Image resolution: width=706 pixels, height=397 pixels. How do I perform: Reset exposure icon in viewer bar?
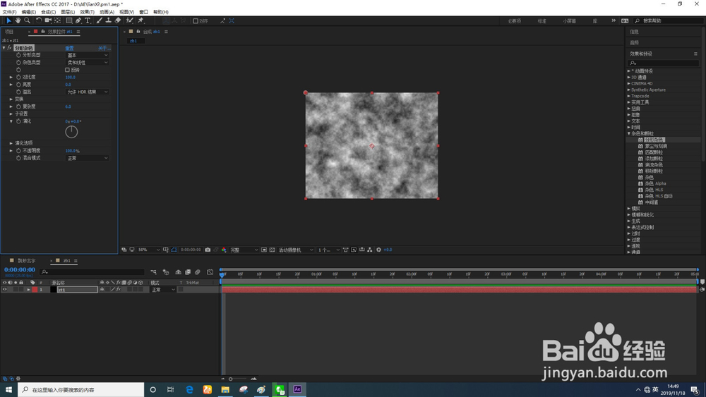click(x=378, y=250)
